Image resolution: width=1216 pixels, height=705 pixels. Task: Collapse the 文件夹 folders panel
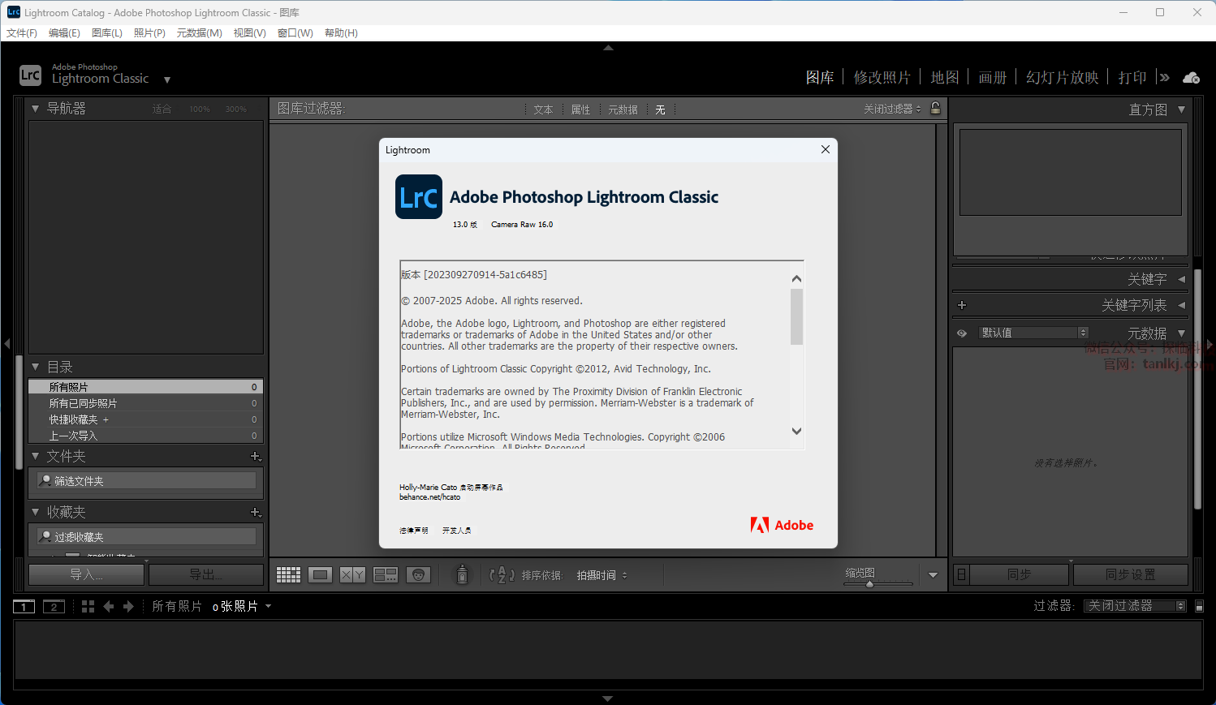point(35,456)
